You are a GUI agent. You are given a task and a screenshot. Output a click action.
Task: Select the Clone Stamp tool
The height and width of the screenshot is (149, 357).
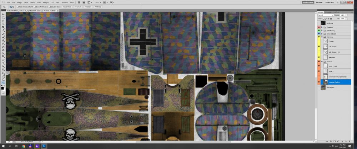(3, 41)
